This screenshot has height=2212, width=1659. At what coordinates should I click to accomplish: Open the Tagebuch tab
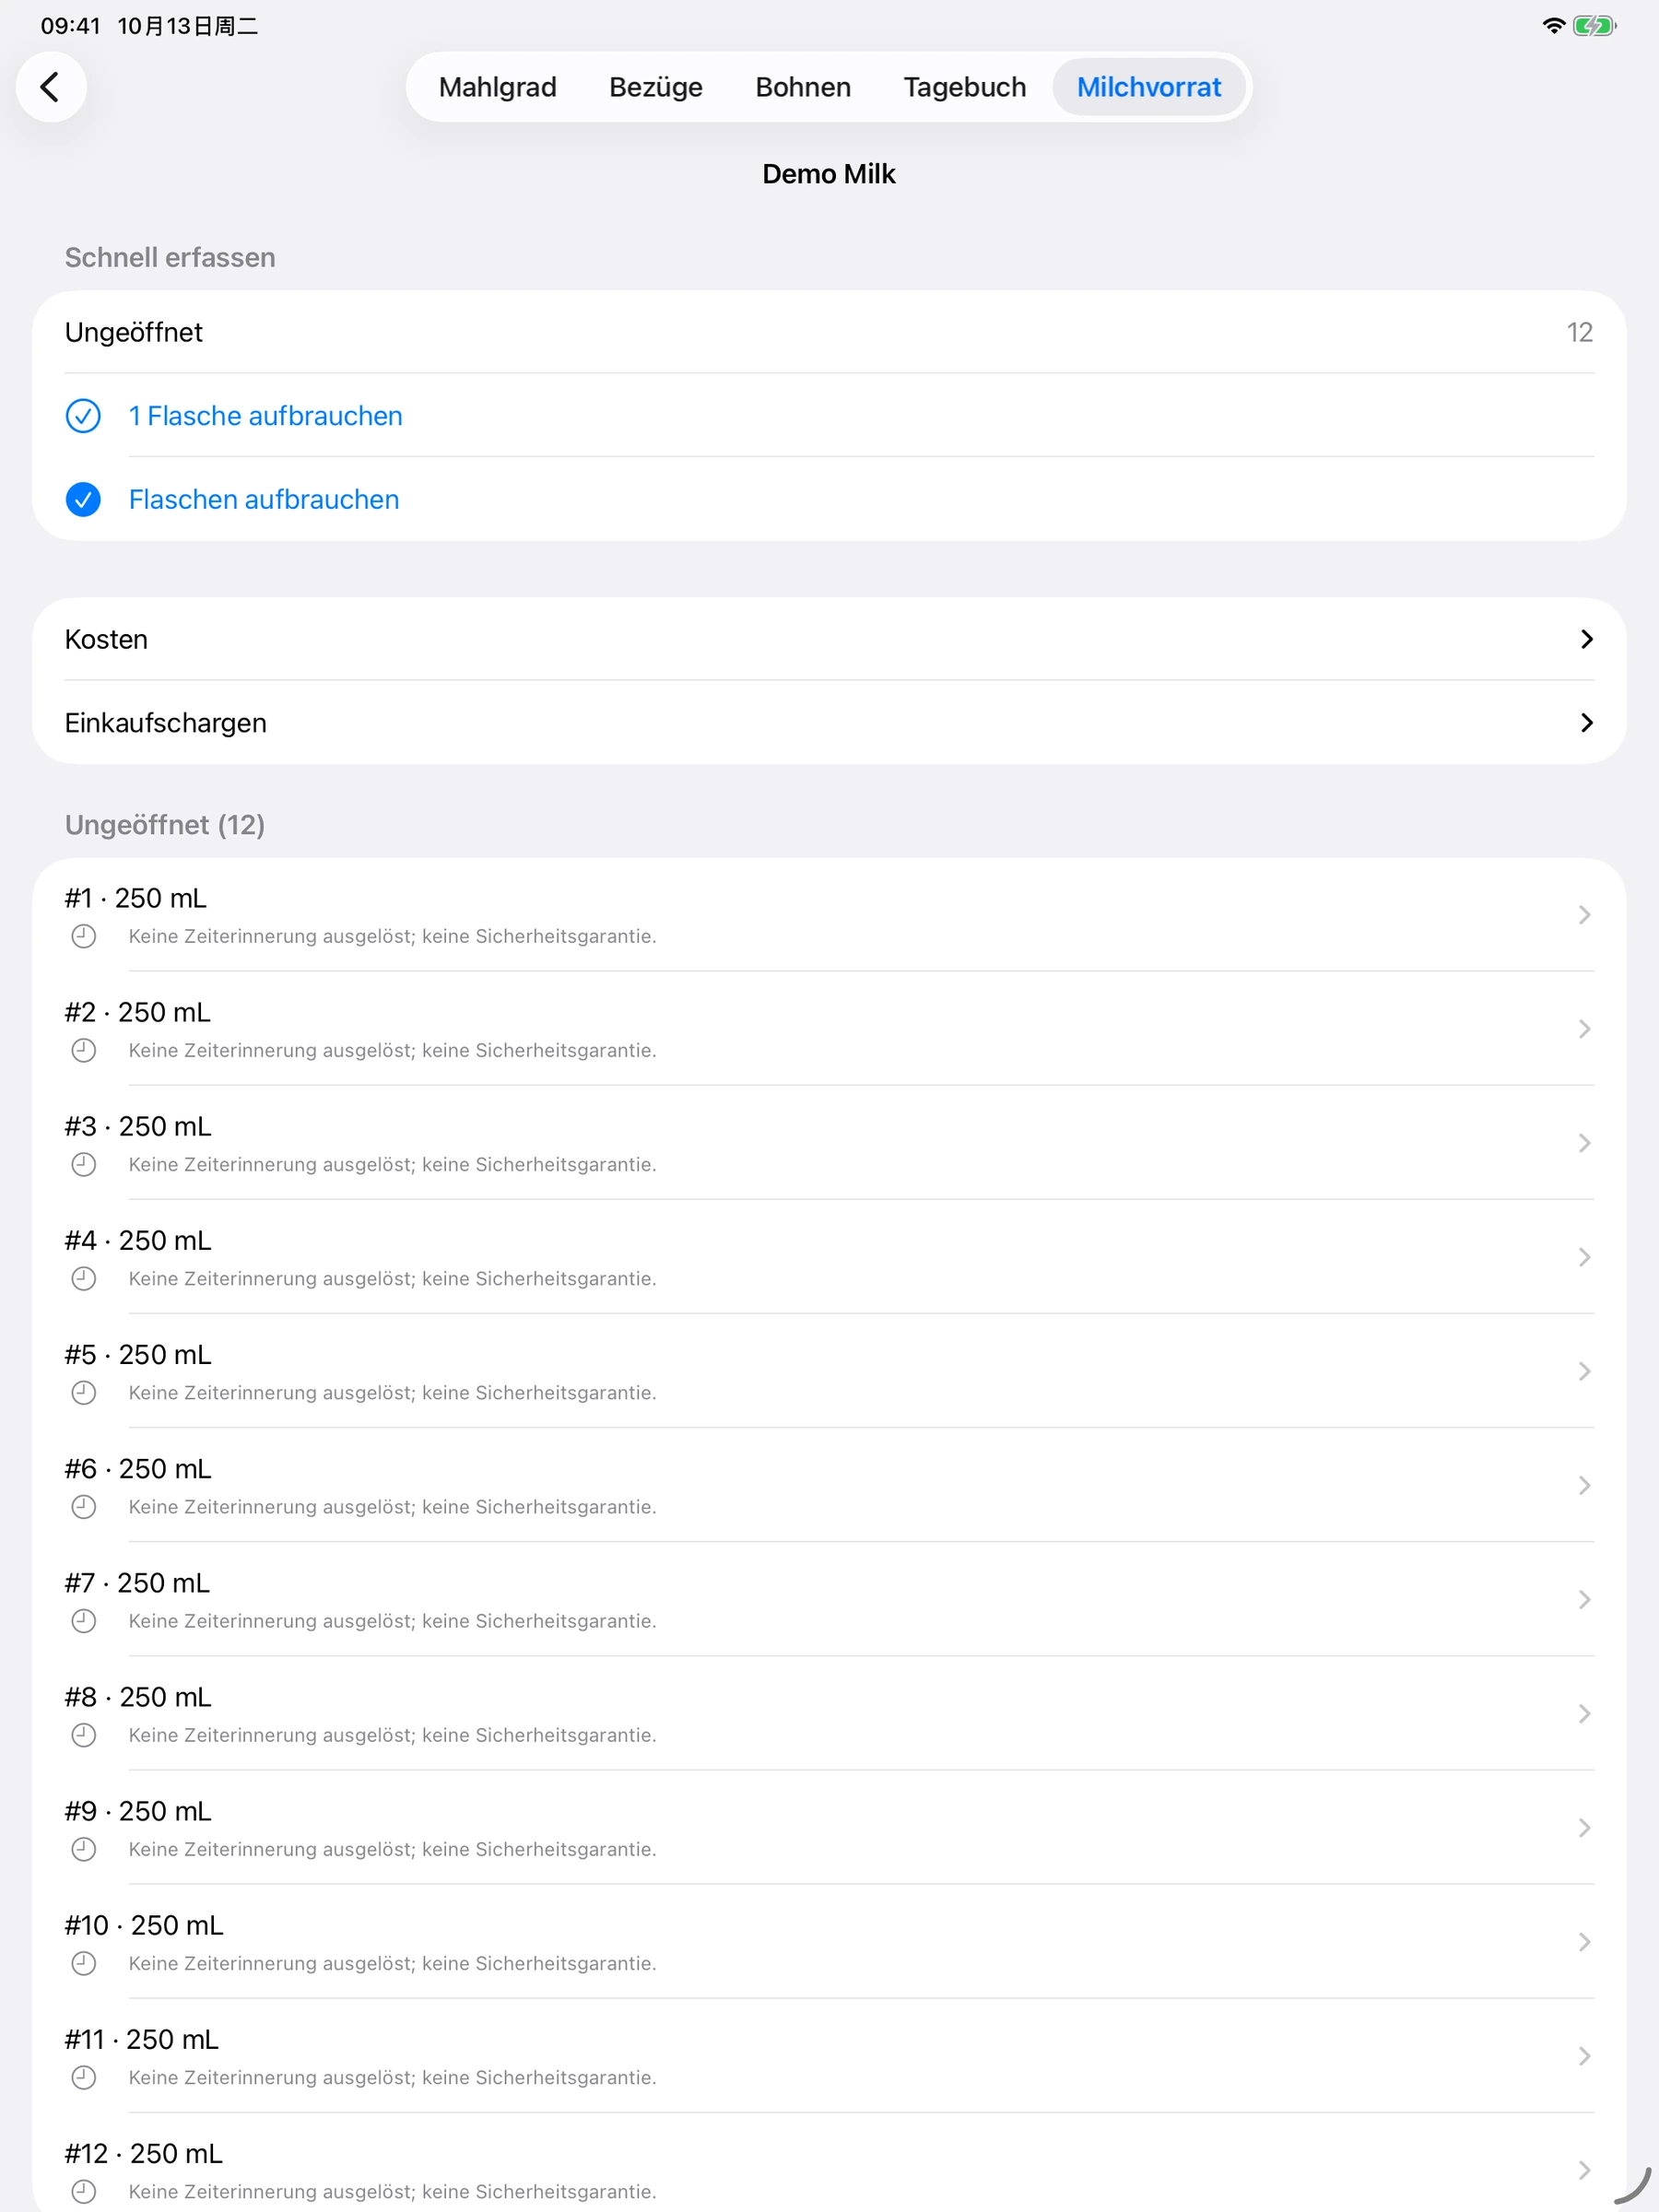pos(965,87)
